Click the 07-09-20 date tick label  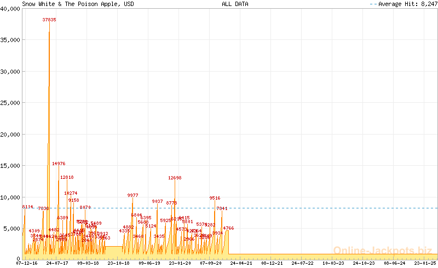(211, 263)
